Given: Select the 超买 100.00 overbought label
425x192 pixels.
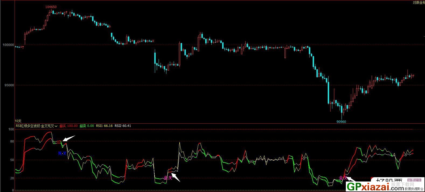Looking at the screenshot, I should [x=68, y=126].
